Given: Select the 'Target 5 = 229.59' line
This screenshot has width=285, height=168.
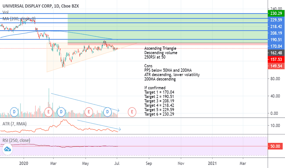Looking at the screenshot, I should [159, 110].
